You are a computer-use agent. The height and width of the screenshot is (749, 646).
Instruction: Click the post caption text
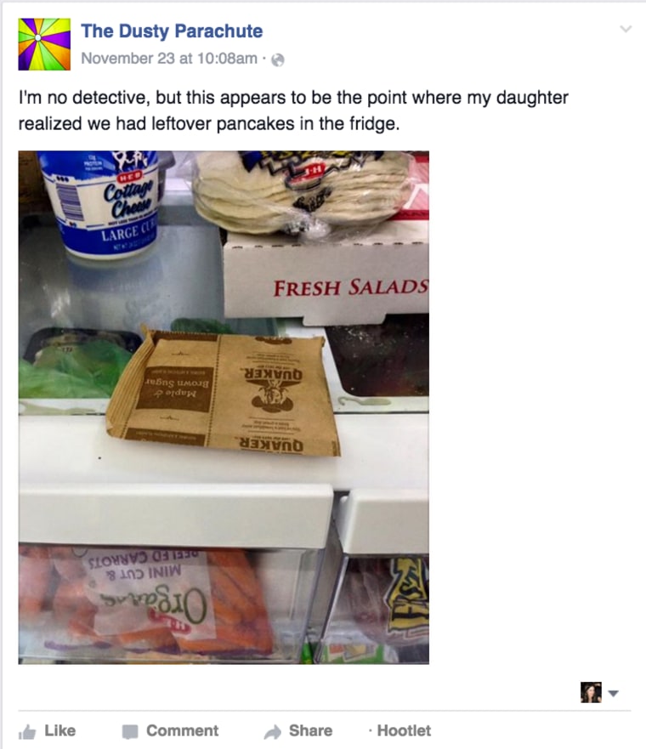(x=293, y=111)
